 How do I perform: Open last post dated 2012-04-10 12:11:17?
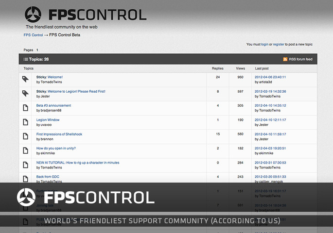pos(270,120)
